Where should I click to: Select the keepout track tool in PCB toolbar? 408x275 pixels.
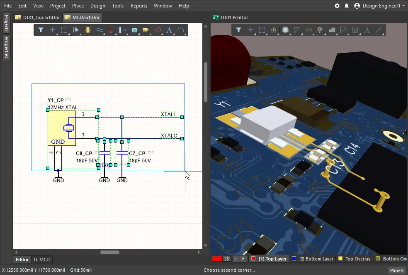[344, 30]
